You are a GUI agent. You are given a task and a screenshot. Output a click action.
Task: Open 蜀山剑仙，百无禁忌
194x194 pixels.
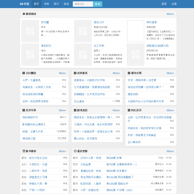pyautogui.click(x=85, y=138)
